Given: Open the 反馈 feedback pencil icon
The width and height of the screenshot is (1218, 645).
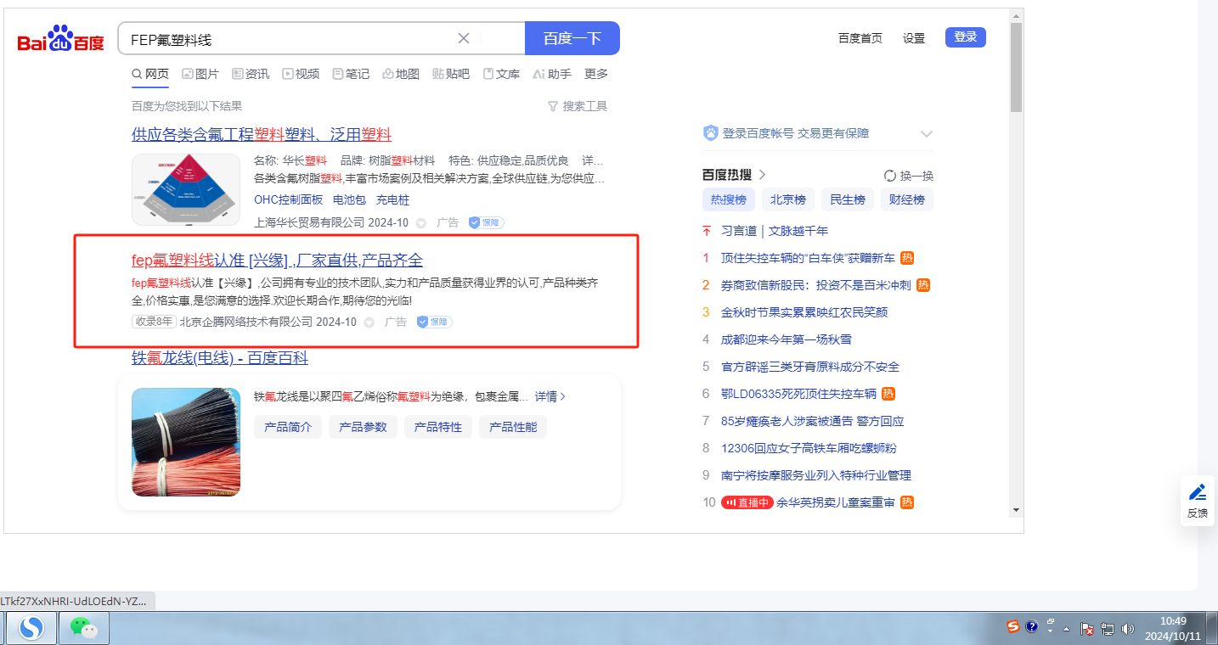Looking at the screenshot, I should [1198, 493].
